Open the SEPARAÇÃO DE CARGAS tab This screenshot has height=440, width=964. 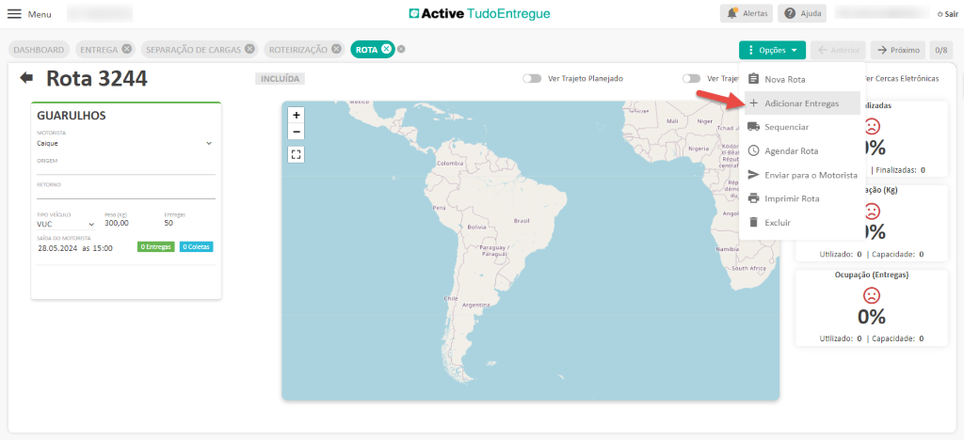point(193,50)
